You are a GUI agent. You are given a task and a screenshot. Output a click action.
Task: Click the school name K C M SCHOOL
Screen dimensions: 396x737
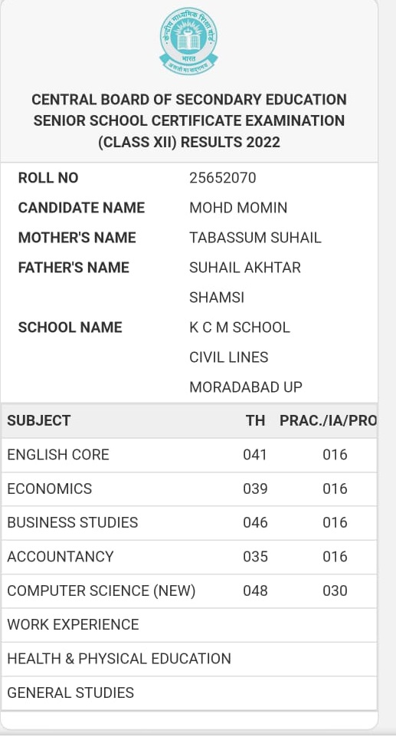point(240,327)
